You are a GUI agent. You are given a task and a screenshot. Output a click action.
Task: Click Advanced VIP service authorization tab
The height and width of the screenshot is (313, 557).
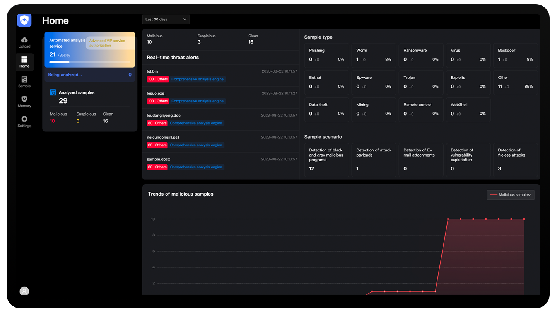coord(110,43)
